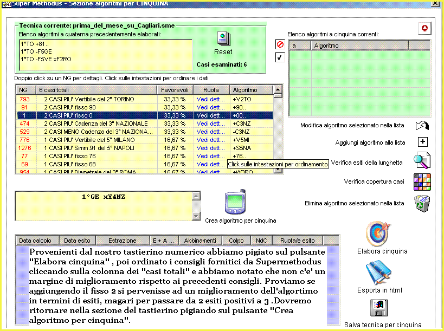Open Vedi dett... link for row 776
The width and height of the screenshot is (444, 331).
(x=210, y=140)
